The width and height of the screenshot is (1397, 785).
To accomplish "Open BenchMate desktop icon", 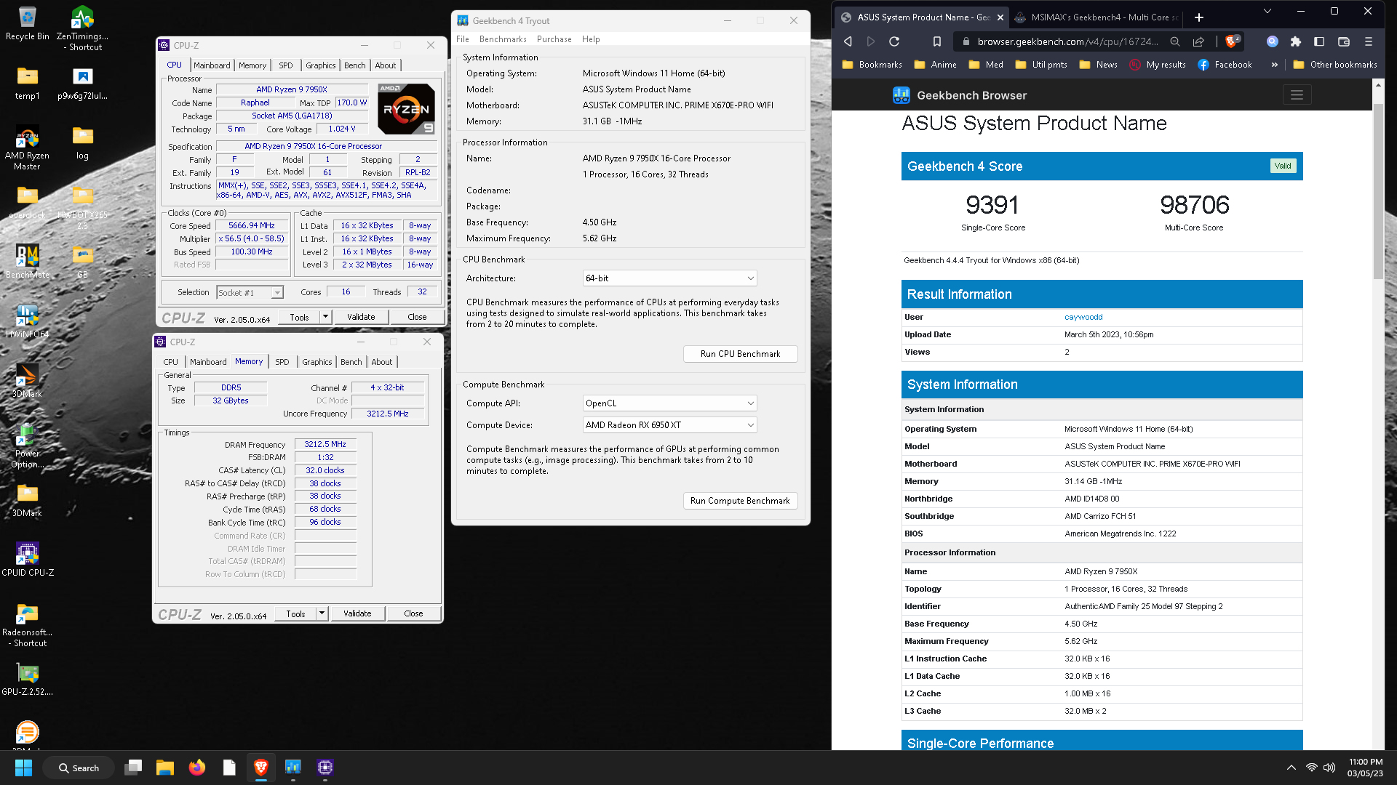I will click(x=27, y=261).
